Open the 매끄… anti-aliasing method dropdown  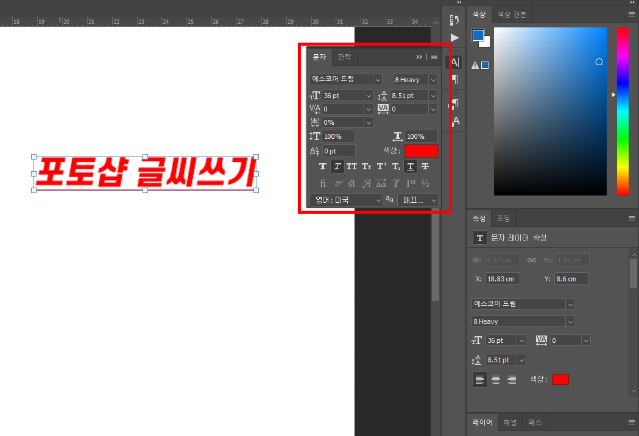click(x=418, y=200)
